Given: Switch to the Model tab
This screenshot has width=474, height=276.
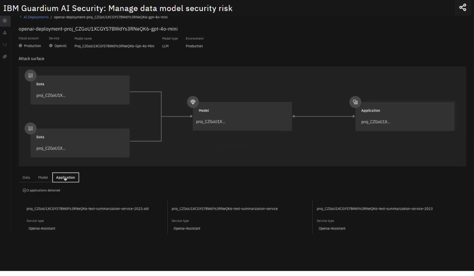Looking at the screenshot, I should coord(43,177).
